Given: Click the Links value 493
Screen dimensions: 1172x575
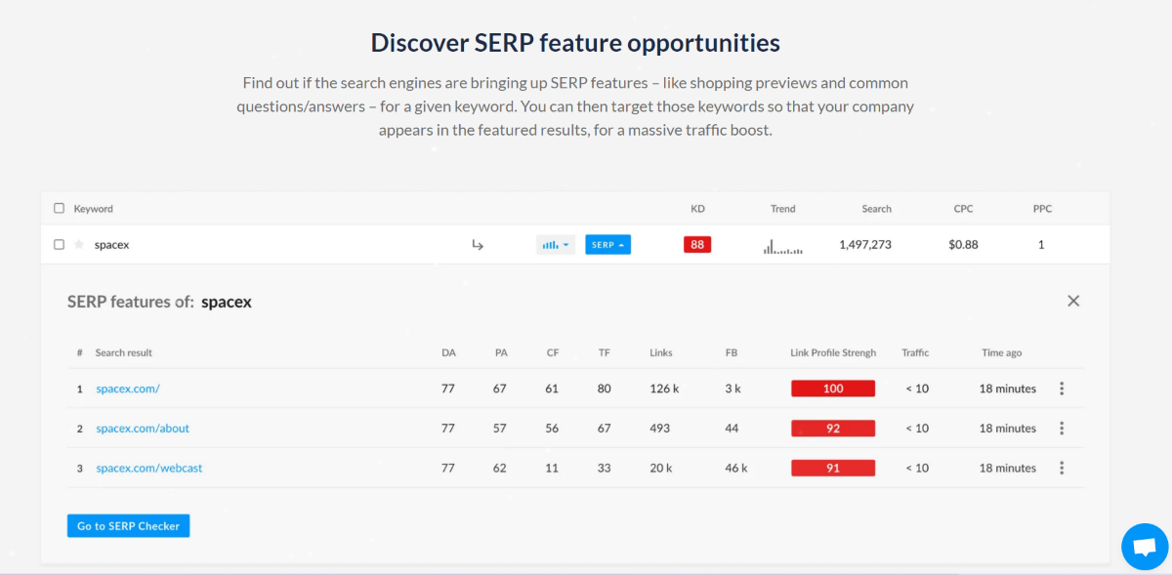Looking at the screenshot, I should click(x=659, y=428).
